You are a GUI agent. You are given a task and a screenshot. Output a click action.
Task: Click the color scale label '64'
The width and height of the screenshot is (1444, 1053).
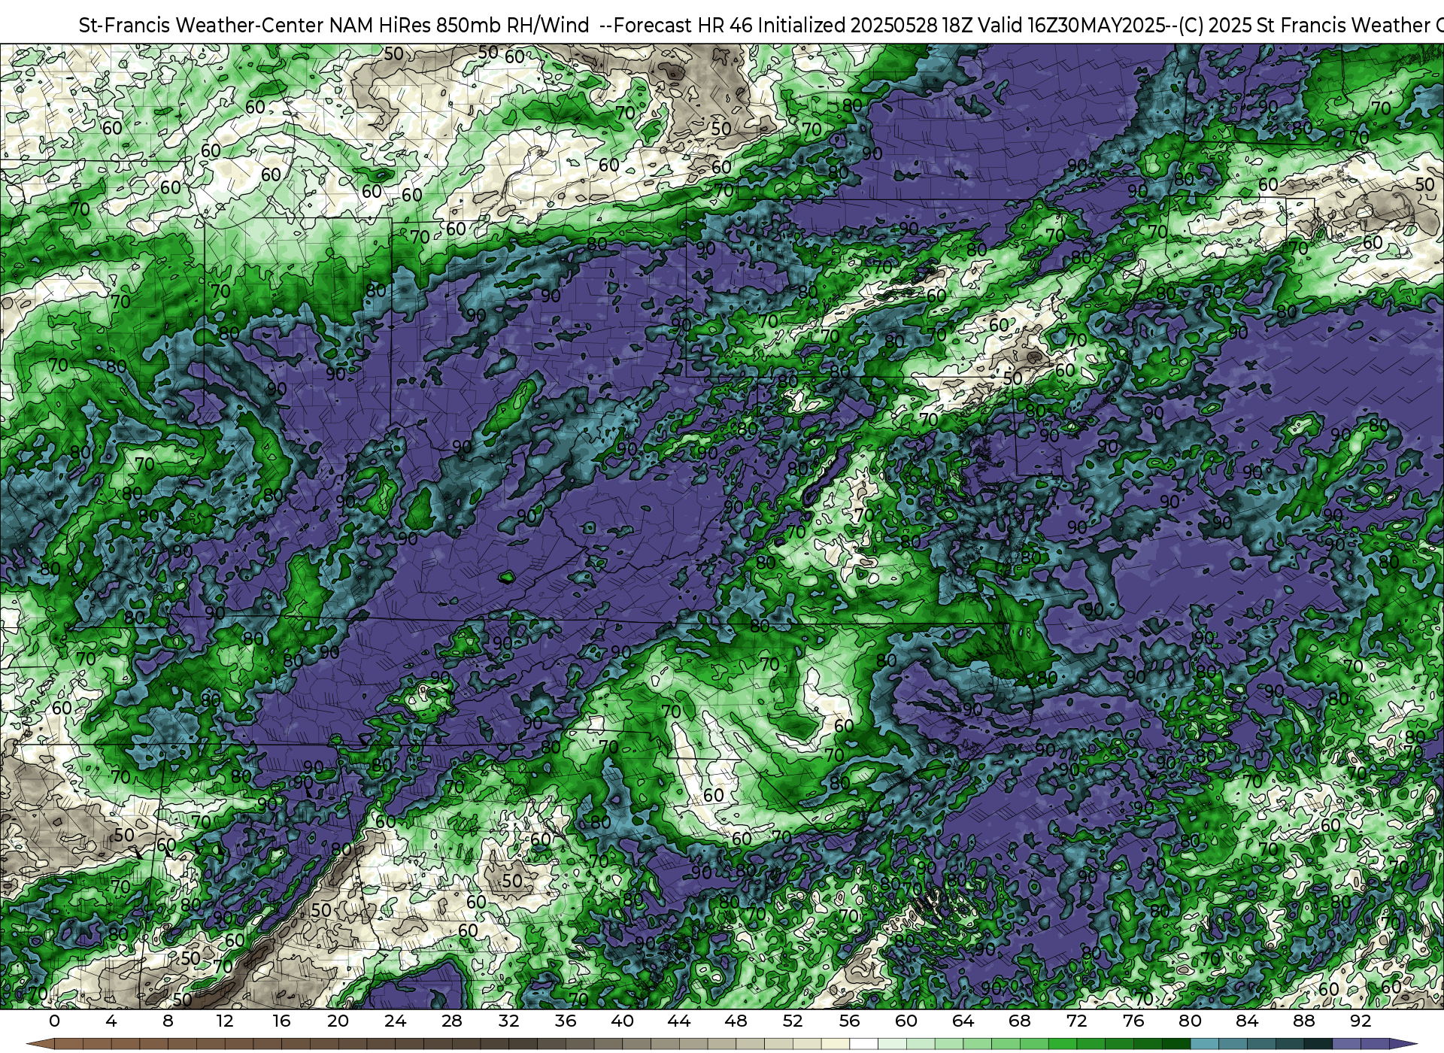pos(963,1021)
